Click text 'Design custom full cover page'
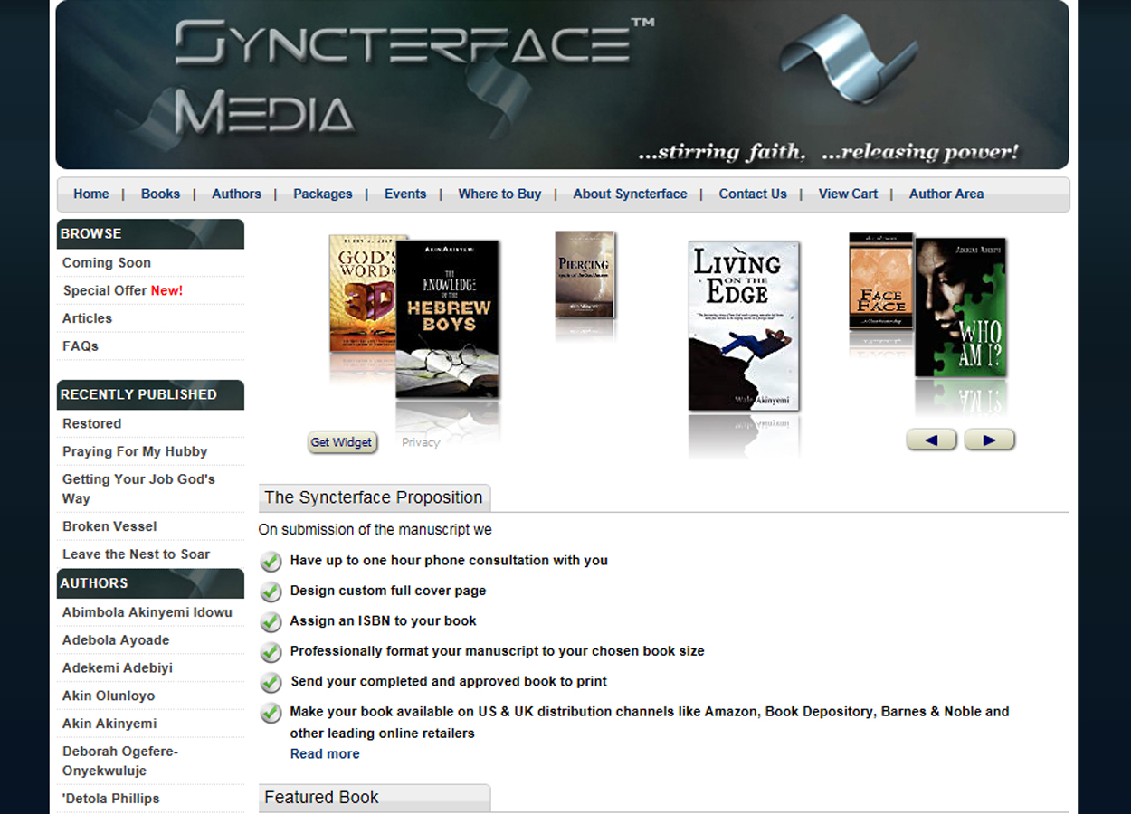Image resolution: width=1131 pixels, height=814 pixels. coord(388,591)
